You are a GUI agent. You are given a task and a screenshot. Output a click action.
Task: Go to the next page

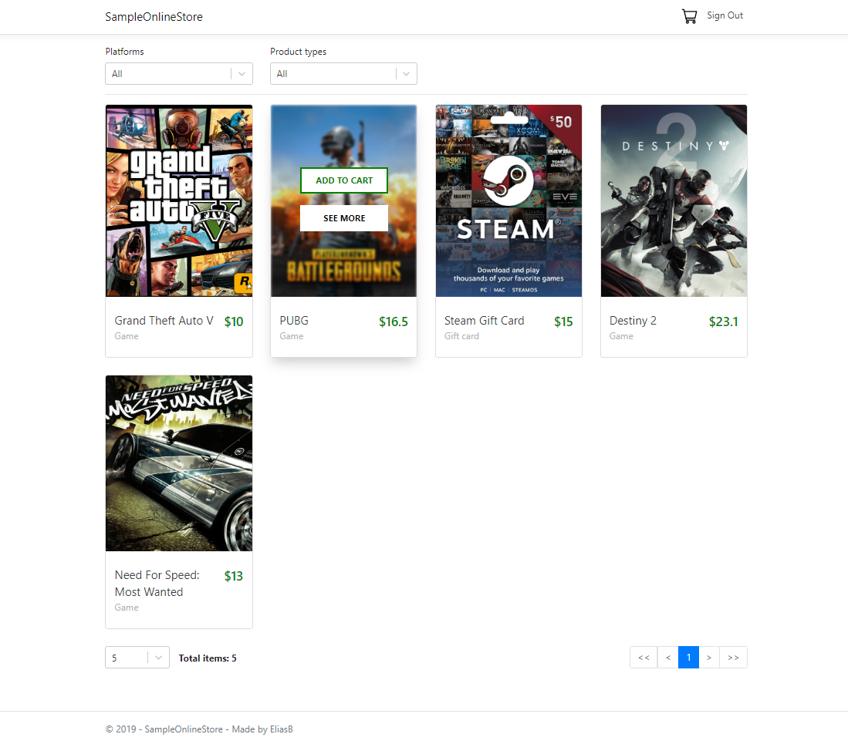point(709,658)
